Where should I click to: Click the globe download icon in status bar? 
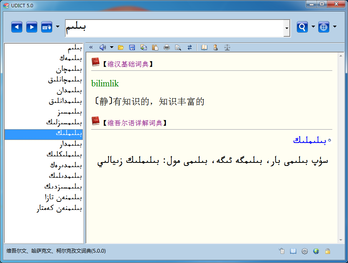(316, 251)
